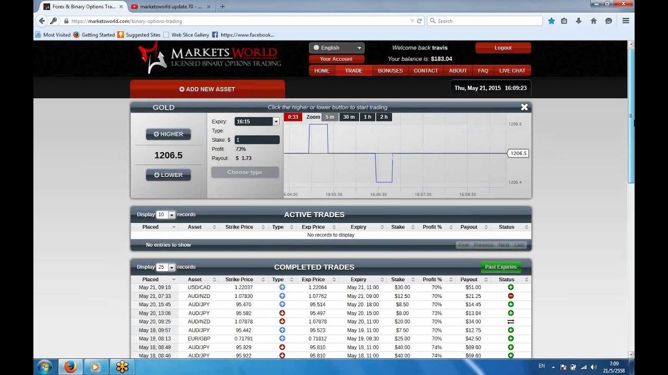668x375 pixels.
Task: Click the Past Expiries button
Action: [x=500, y=267]
